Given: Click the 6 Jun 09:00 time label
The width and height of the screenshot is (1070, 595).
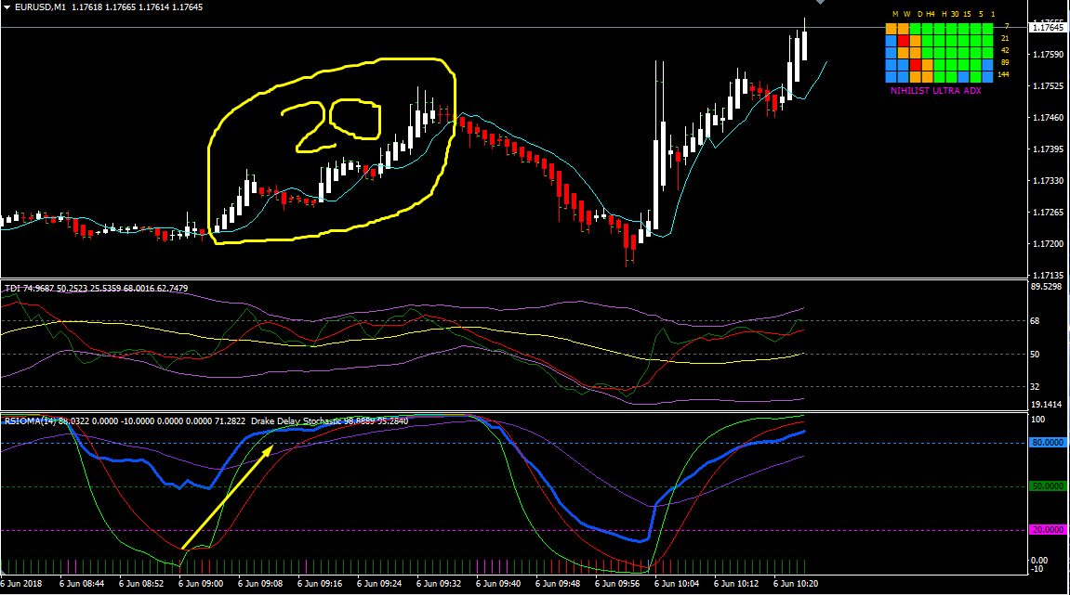Looking at the screenshot, I should pos(201,584).
